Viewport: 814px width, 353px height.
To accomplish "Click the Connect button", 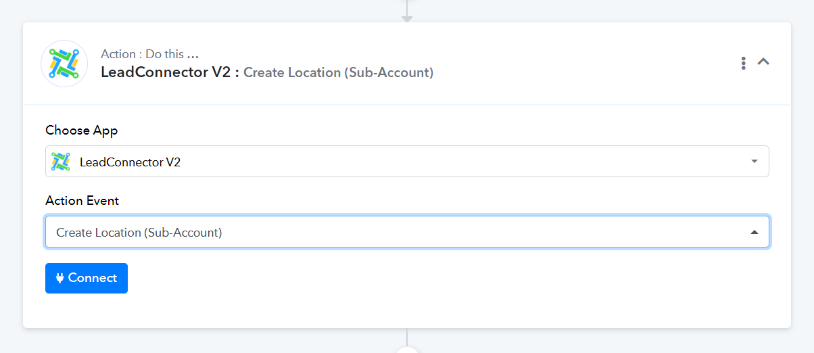I will (x=87, y=278).
